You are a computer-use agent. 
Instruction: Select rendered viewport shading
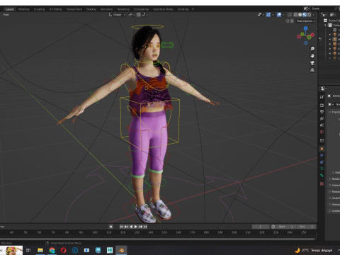309,15
